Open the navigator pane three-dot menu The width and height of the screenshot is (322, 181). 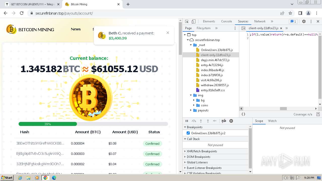[235, 28]
